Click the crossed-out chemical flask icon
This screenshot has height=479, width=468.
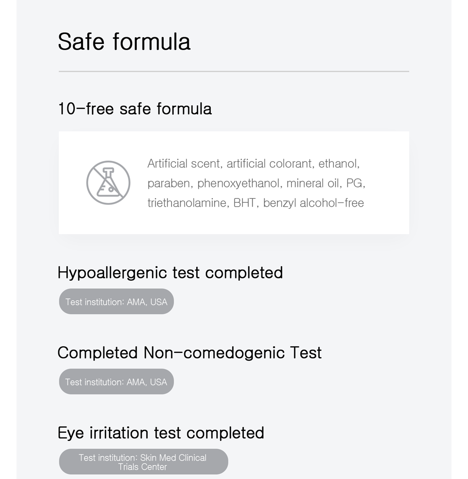(x=108, y=183)
